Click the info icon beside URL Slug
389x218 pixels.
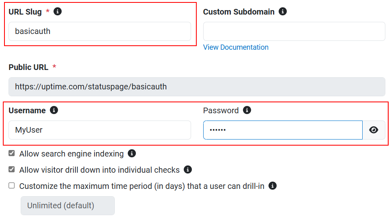58,11
